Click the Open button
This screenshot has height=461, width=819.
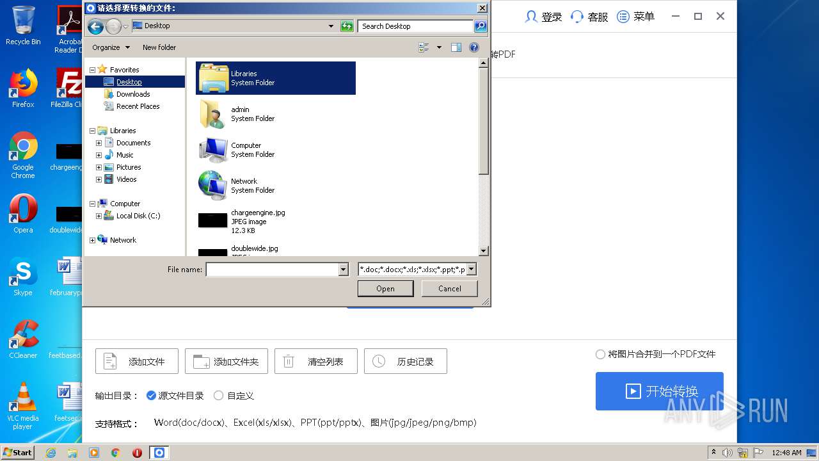385,289
